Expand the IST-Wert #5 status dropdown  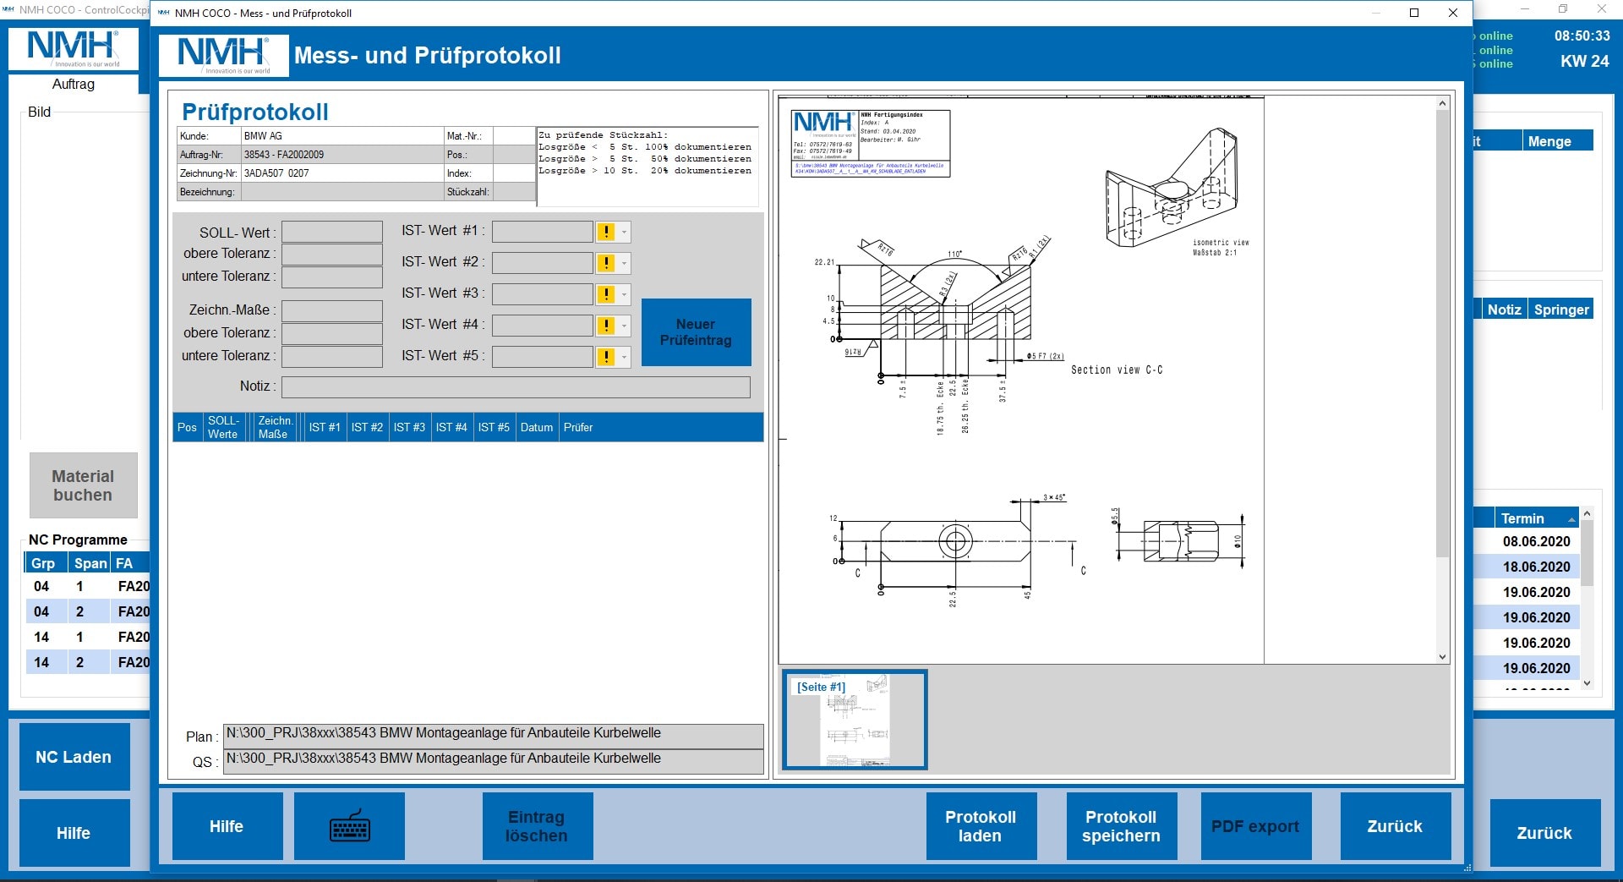click(624, 357)
